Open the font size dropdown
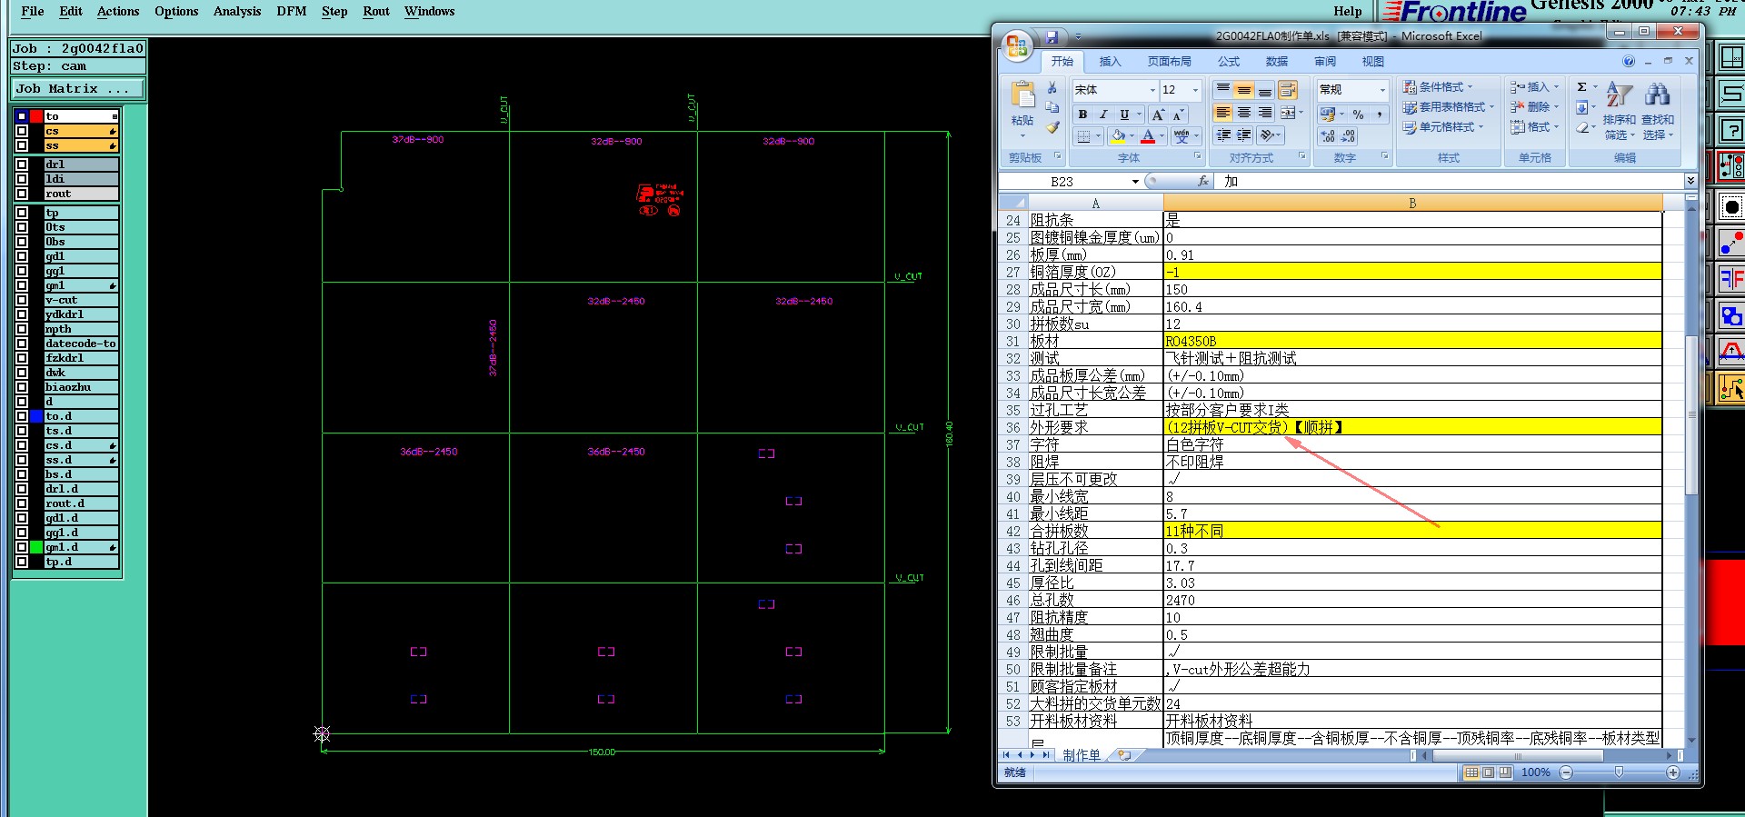This screenshot has width=1745, height=817. click(x=1195, y=90)
